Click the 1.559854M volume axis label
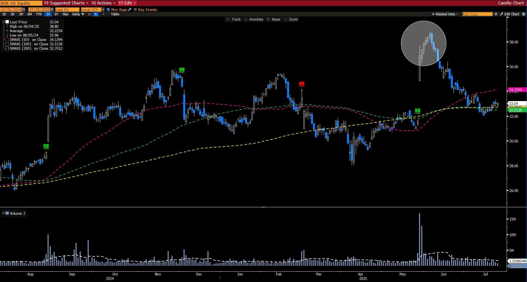The height and width of the screenshot is (282, 527). click(517, 261)
